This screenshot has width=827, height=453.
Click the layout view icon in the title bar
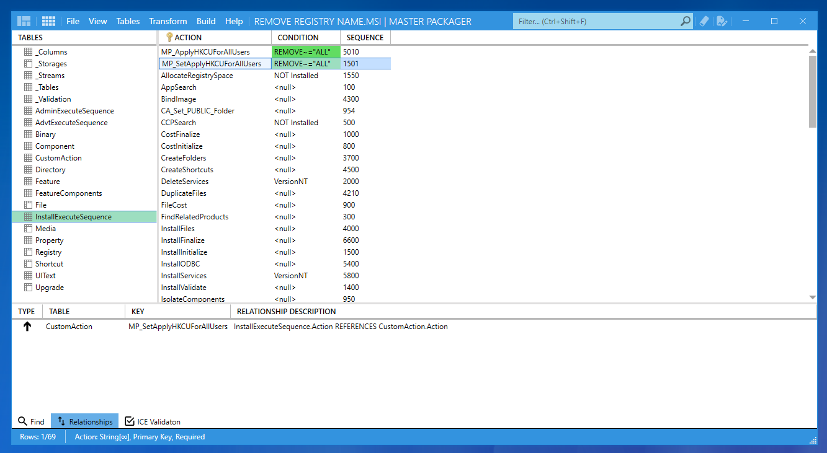[x=24, y=21]
